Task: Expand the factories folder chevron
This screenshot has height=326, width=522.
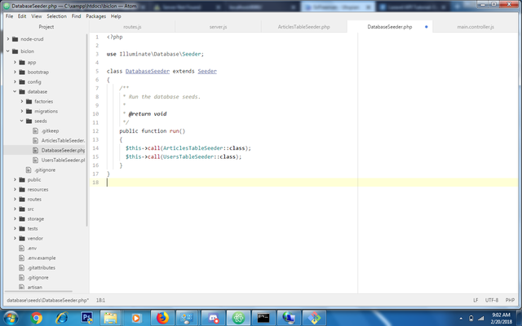Action: tap(22, 101)
